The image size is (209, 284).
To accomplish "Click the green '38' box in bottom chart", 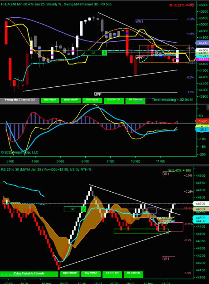I will pyautogui.click(x=73, y=209).
